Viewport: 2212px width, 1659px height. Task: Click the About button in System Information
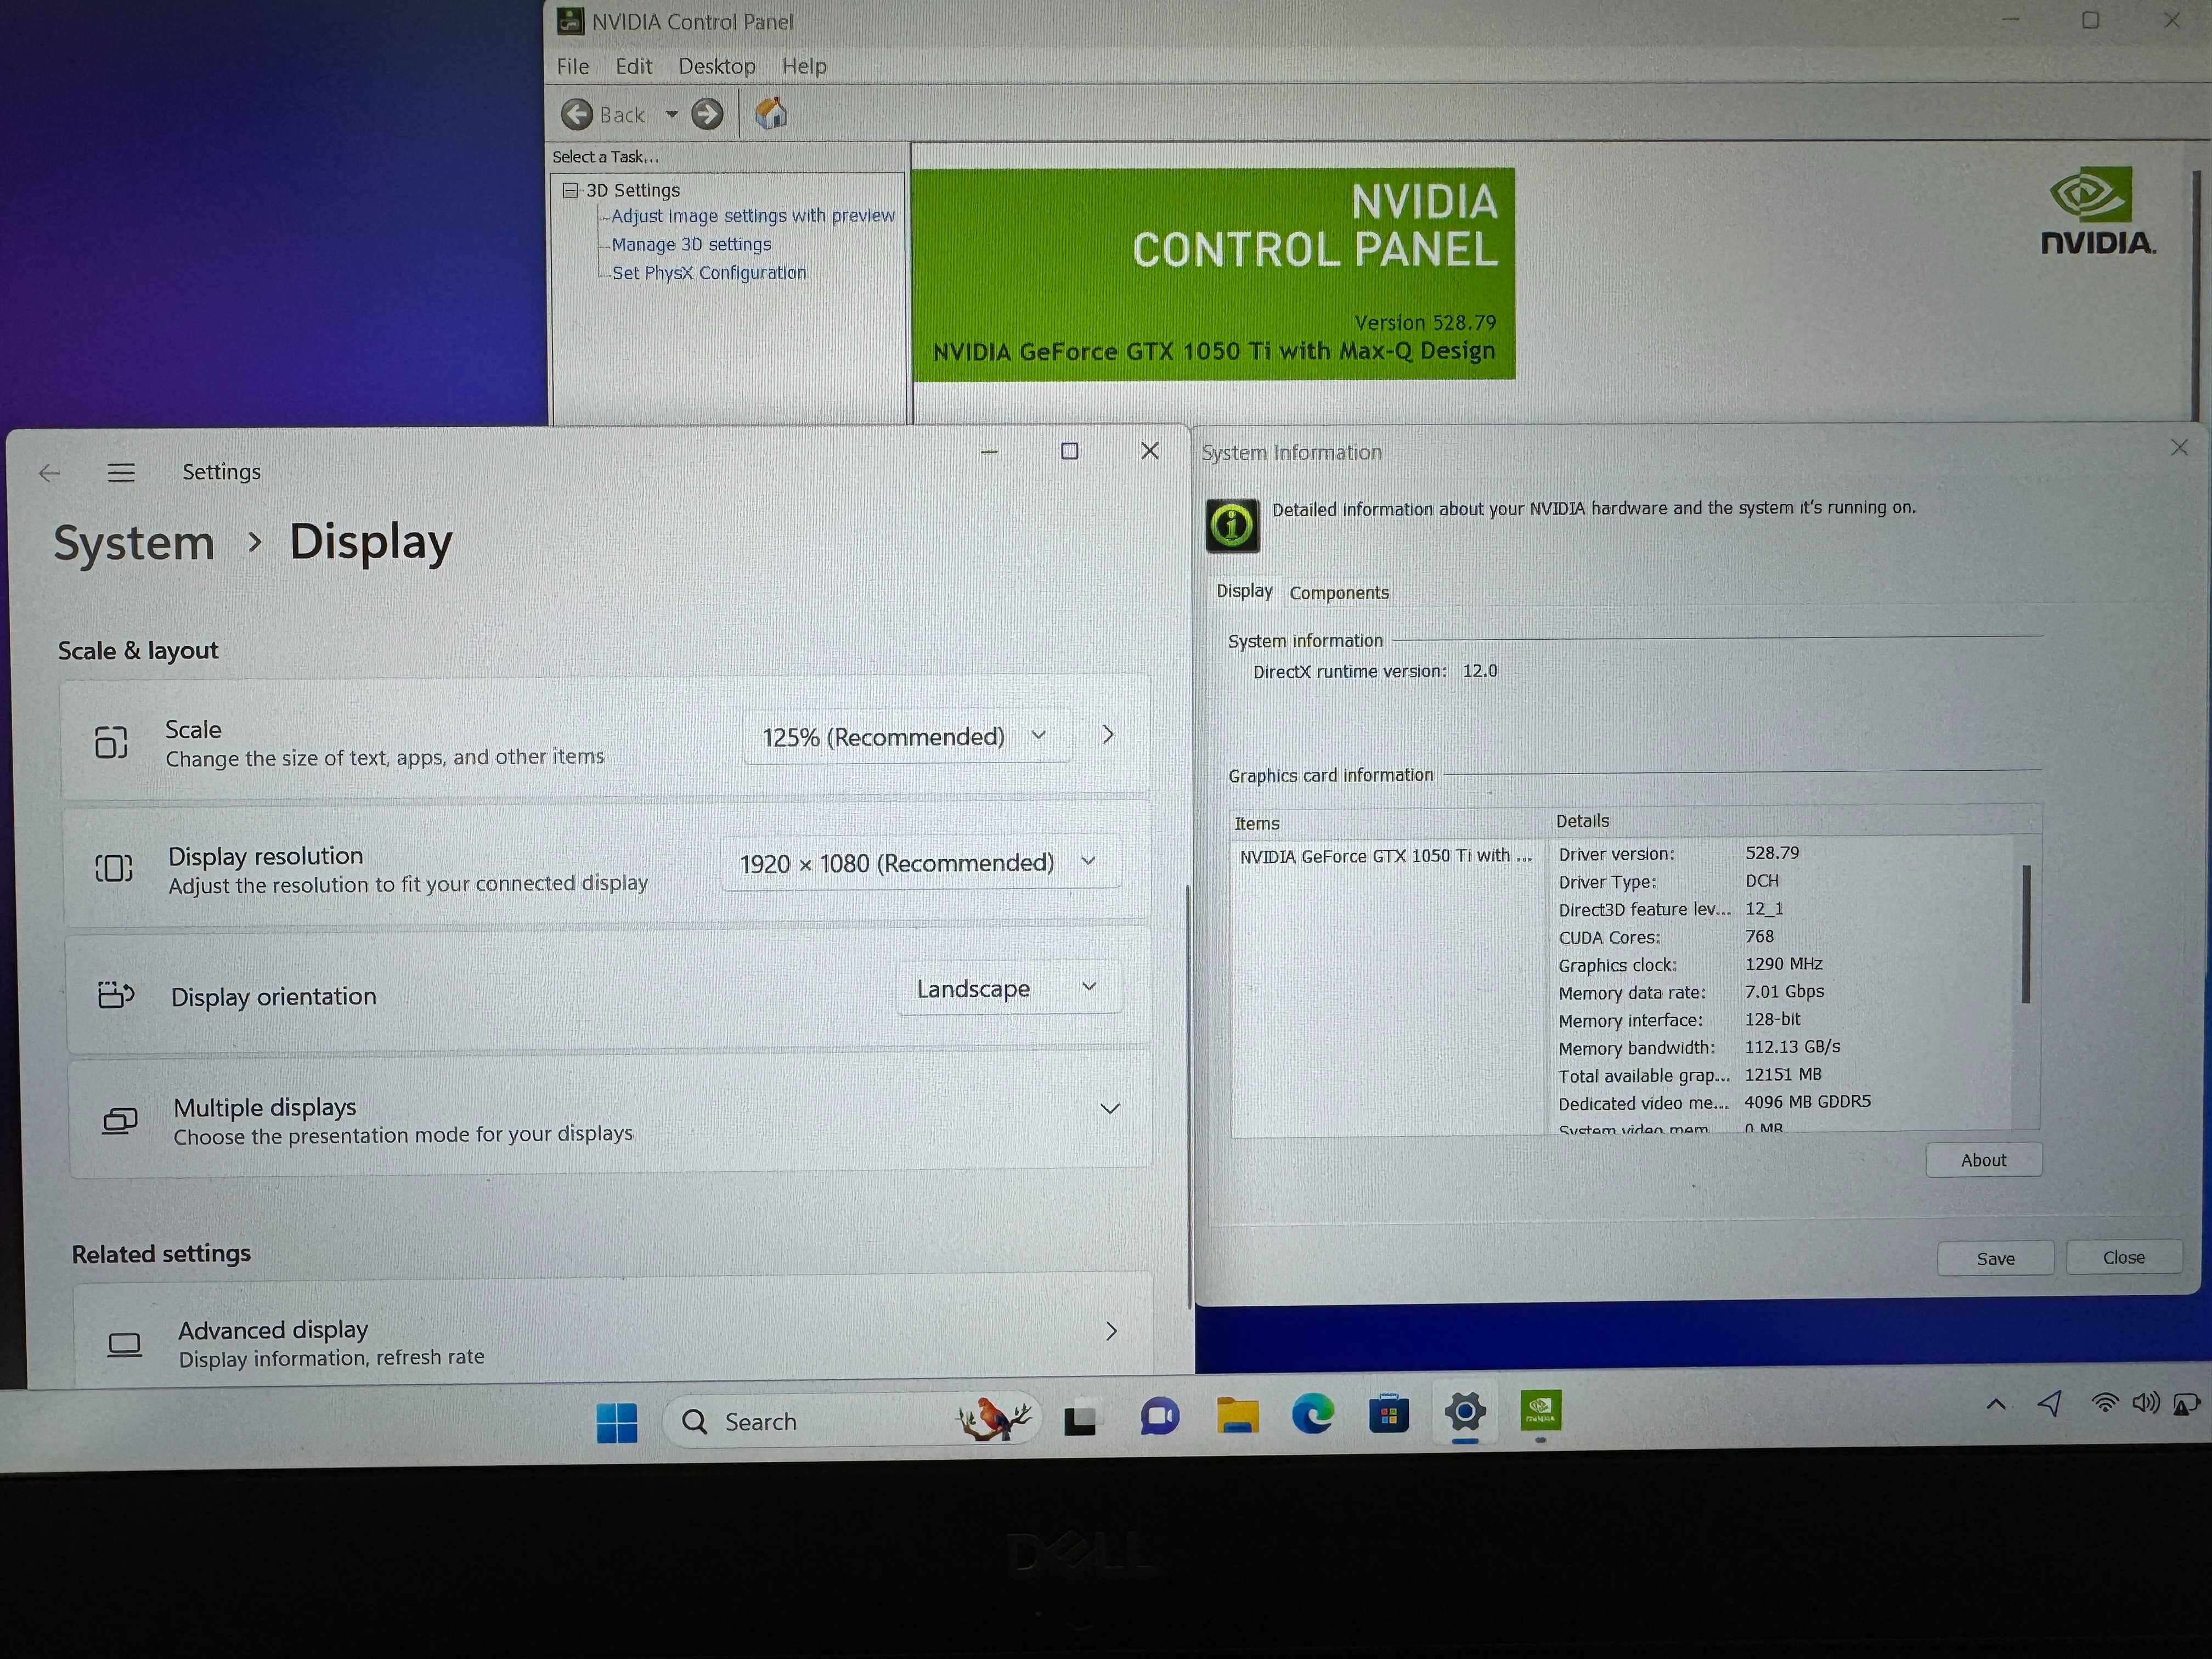pos(1983,1160)
